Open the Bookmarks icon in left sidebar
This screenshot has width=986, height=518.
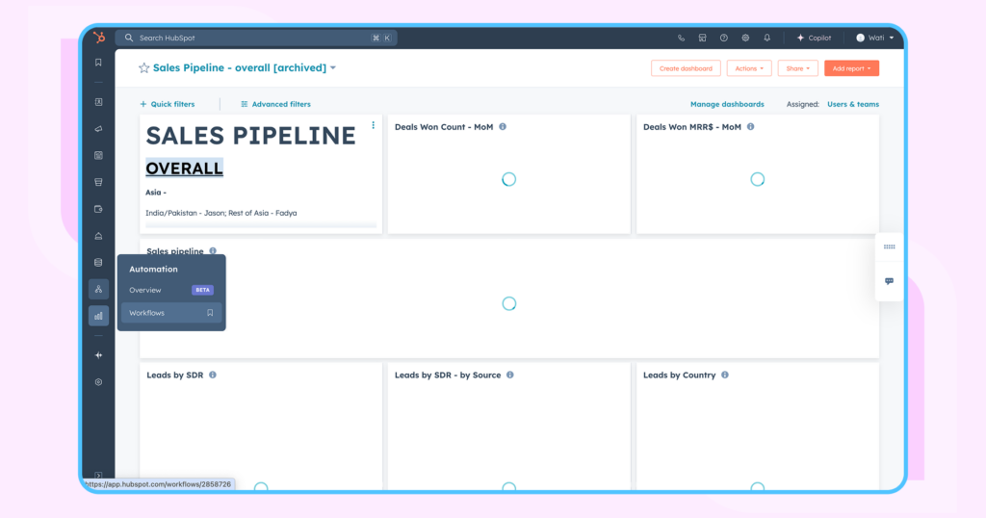tap(99, 63)
